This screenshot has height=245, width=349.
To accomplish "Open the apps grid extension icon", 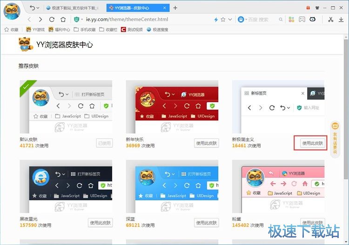I will 291,20.
